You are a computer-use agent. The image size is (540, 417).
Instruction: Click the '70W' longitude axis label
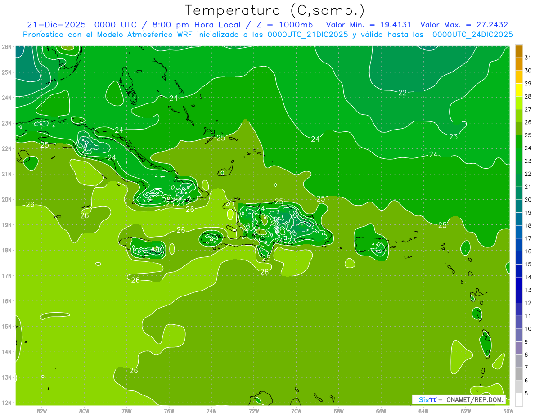point(296,411)
